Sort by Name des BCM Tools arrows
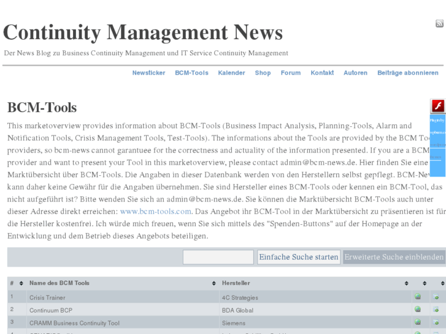This screenshot has width=446, height=334. point(214,283)
